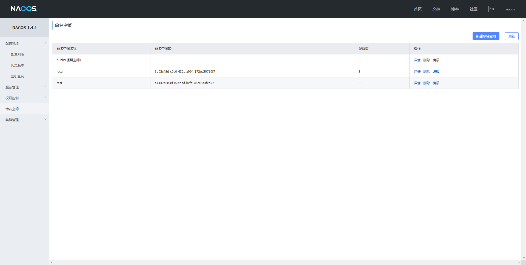Viewport: 526px width, 265px height.
Task: Open 配置列表 in the sidebar
Action: (x=17, y=54)
